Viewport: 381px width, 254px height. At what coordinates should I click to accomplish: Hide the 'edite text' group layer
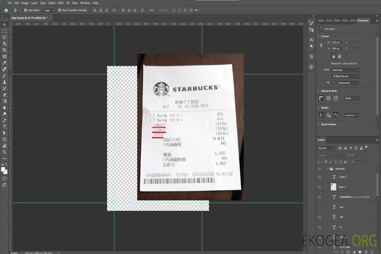[x=320, y=169]
